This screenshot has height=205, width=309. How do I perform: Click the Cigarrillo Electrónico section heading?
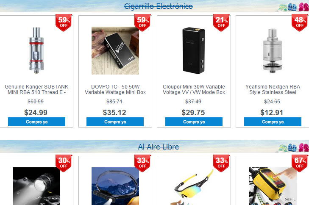pyautogui.click(x=159, y=6)
